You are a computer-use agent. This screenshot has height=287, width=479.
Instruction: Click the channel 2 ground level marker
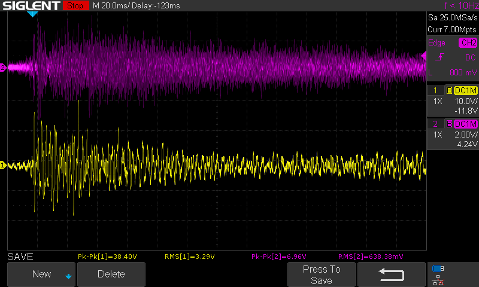(x=3, y=68)
